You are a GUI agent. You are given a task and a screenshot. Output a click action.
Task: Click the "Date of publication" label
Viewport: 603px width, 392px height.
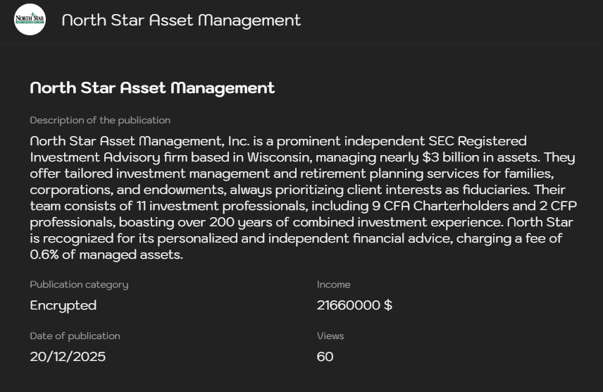click(x=75, y=336)
